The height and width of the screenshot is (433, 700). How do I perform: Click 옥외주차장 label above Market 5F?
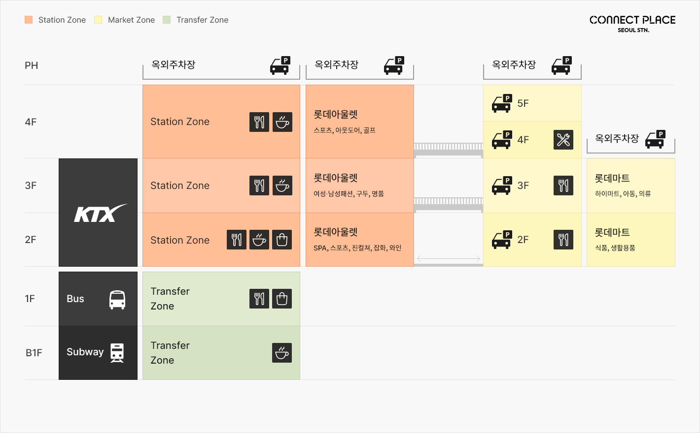pos(514,64)
